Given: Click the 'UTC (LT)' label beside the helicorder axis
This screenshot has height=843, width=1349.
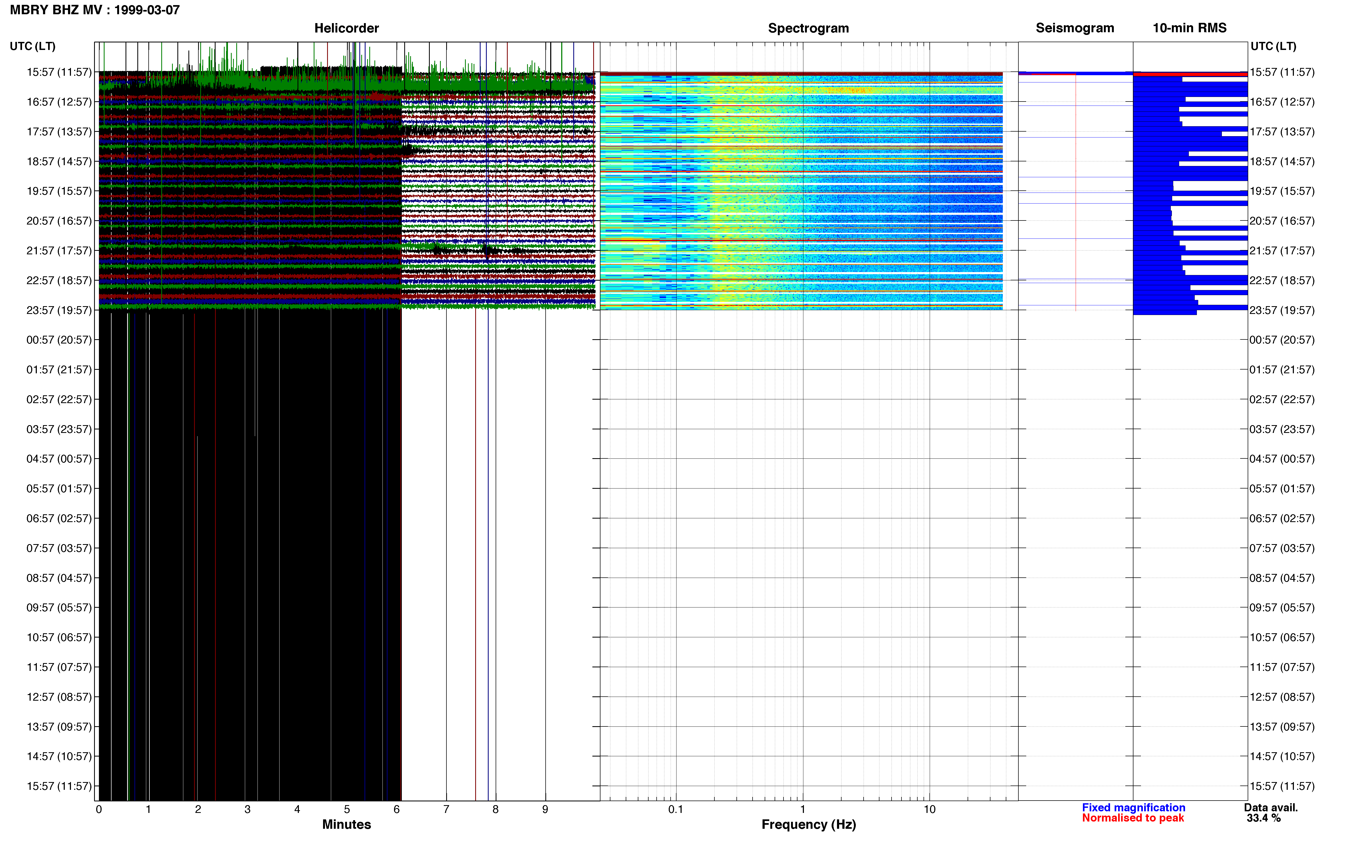Looking at the screenshot, I should pyautogui.click(x=32, y=46).
